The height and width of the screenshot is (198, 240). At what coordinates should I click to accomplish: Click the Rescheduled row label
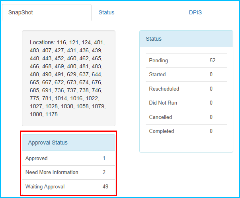pos(164,89)
